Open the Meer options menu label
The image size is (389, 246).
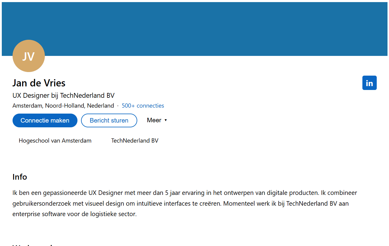point(154,120)
